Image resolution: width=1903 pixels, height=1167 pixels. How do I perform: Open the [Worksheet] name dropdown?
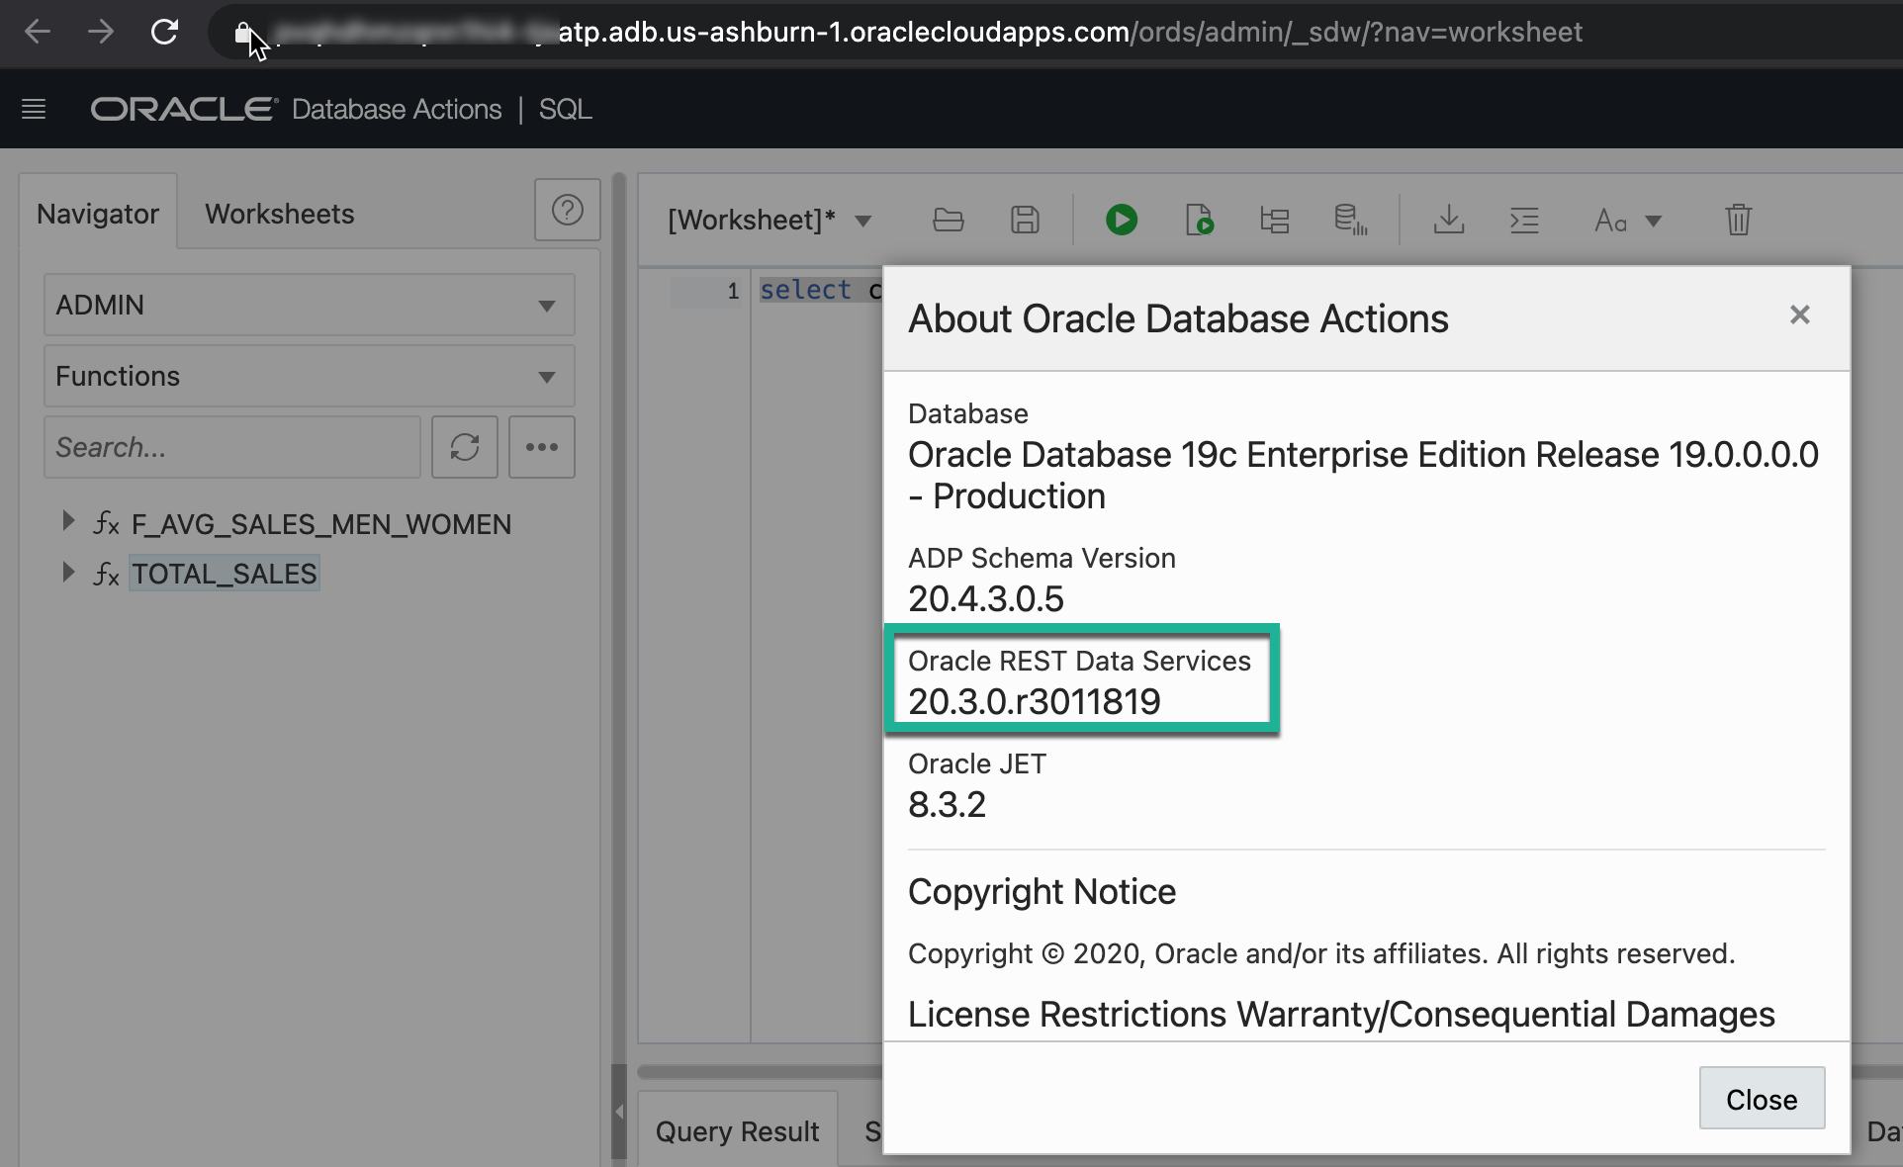pyautogui.click(x=863, y=221)
